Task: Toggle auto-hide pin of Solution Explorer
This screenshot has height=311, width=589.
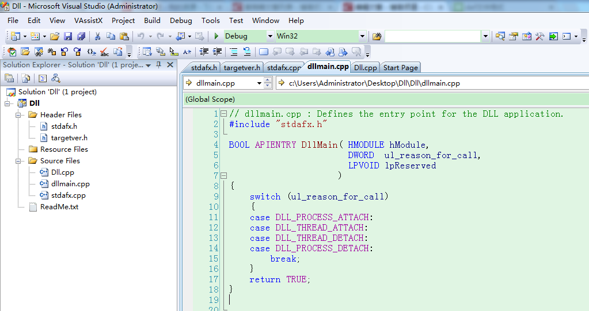Action: pyautogui.click(x=158, y=65)
